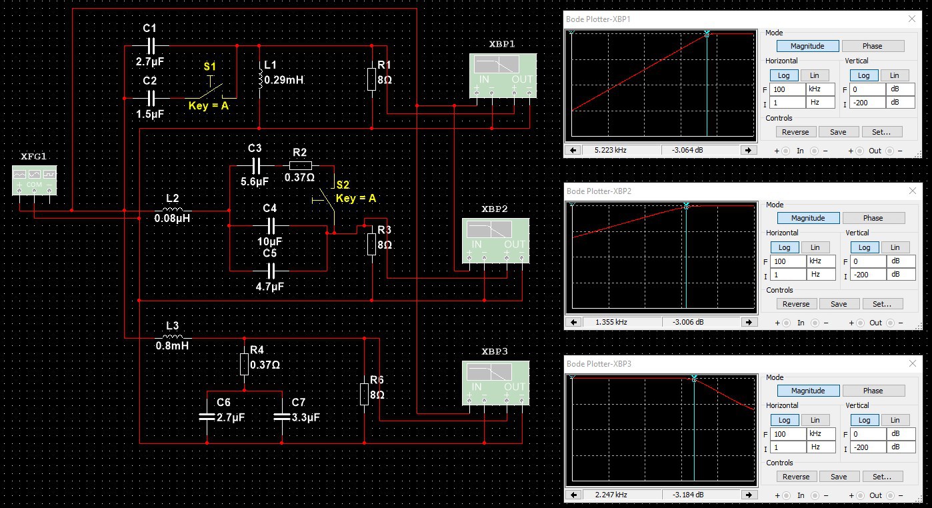Viewport: 932px width, 508px height.
Task: Select Out plus radio button in XBP1
Action: [861, 151]
